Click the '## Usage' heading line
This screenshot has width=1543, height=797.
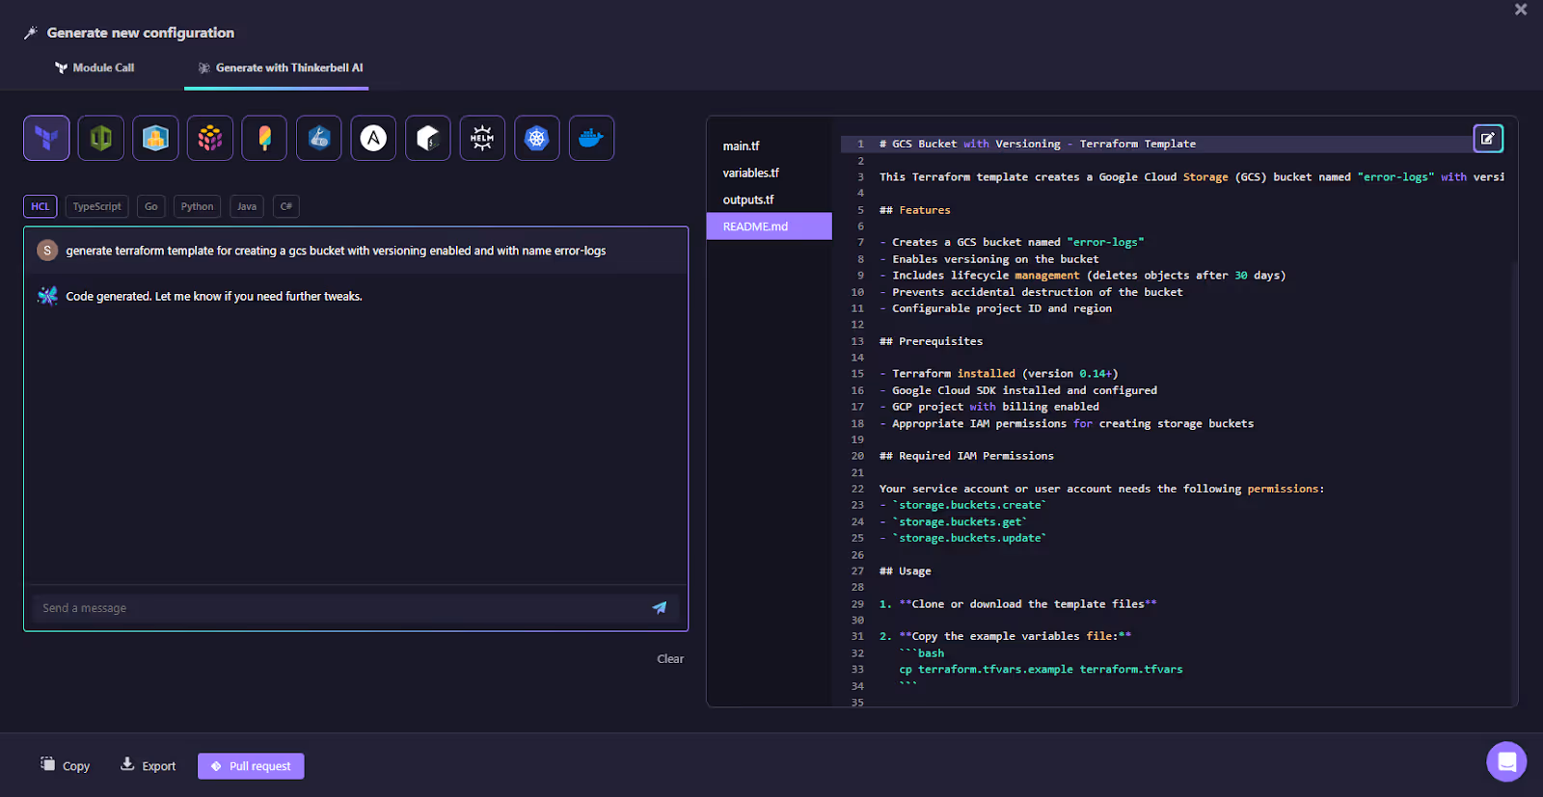tap(906, 571)
